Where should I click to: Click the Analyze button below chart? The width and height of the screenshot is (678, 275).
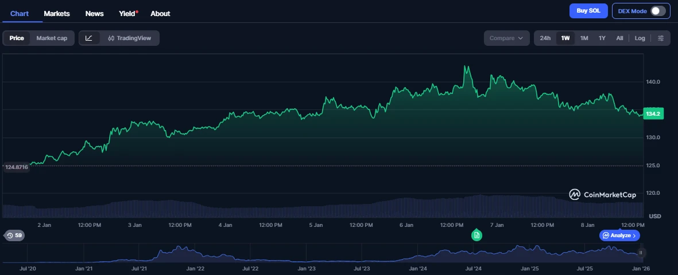[x=619, y=235]
